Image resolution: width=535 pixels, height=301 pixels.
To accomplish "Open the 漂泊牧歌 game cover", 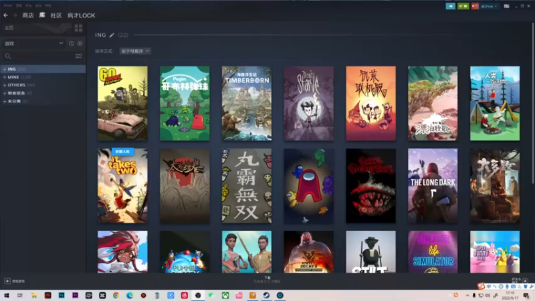I will (x=433, y=104).
